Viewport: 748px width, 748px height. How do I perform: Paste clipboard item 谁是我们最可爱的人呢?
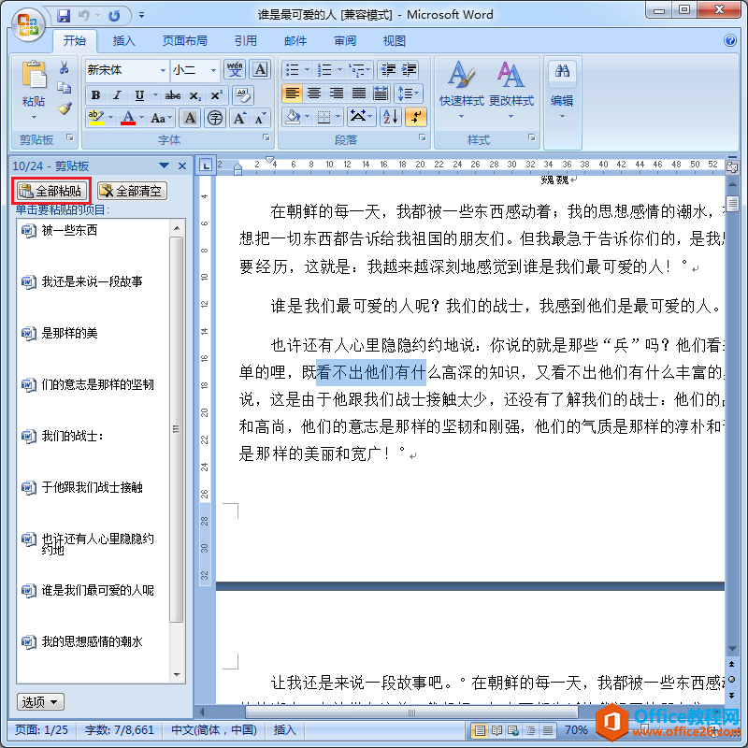point(93,591)
